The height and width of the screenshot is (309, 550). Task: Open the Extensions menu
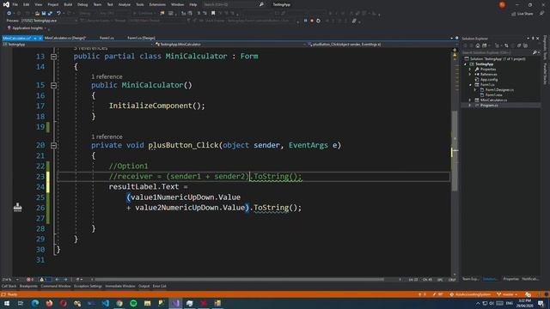click(157, 4)
